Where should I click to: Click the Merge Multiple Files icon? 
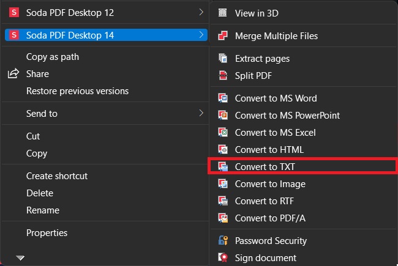coord(223,35)
